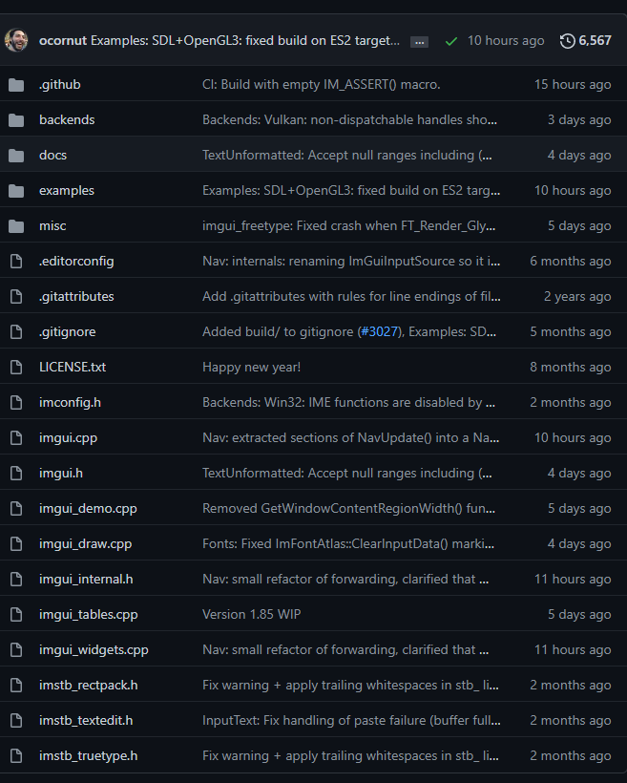Open 'Happy new year!' commit message
The height and width of the screenshot is (783, 627).
[251, 367]
